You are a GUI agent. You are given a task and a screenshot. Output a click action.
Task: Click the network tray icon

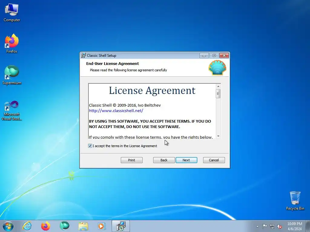272,226
